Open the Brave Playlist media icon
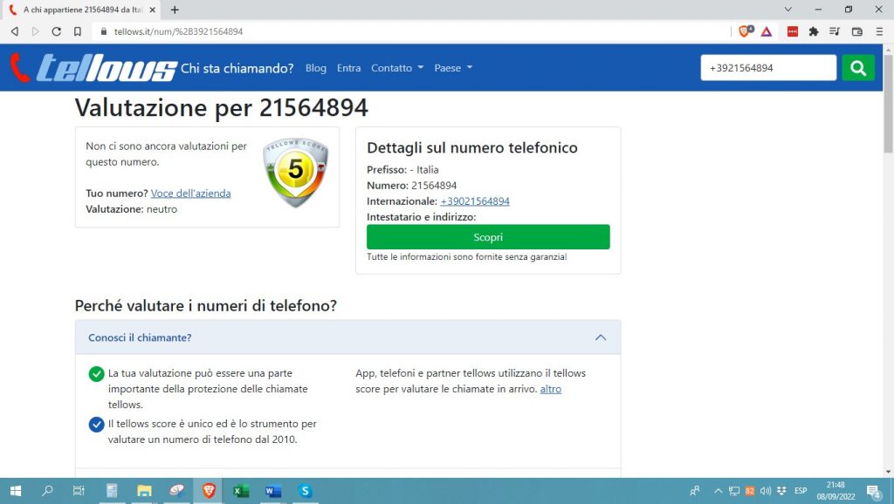Viewport: 894px width, 504px height. coord(835,31)
